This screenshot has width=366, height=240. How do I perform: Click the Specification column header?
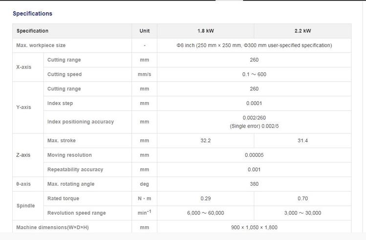pyautogui.click(x=32, y=31)
